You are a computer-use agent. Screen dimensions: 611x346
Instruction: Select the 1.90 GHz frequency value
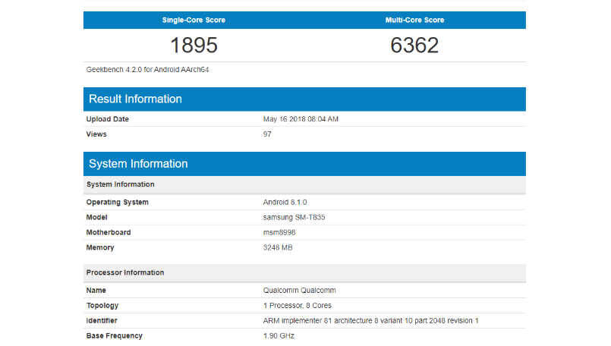pyautogui.click(x=279, y=336)
